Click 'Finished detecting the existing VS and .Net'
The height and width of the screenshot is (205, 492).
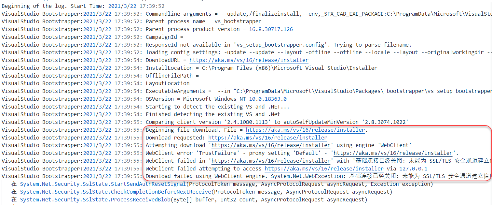pyautogui.click(x=213, y=114)
